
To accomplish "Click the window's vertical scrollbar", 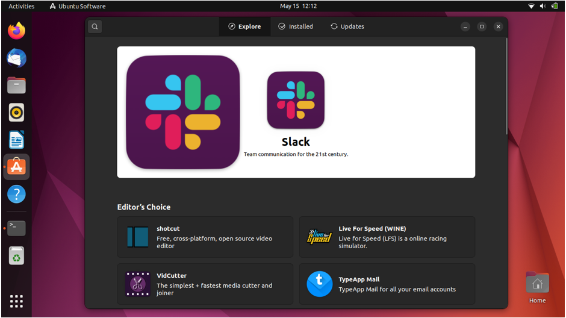I will click(506, 86).
